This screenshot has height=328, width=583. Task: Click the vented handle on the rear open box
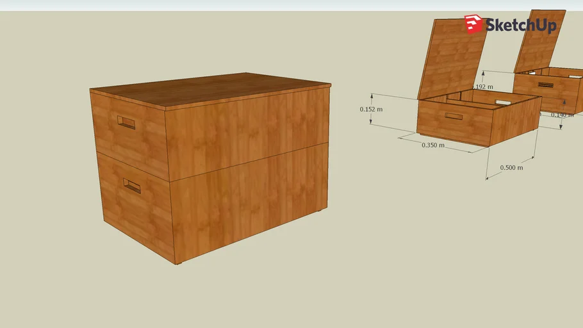(x=545, y=85)
